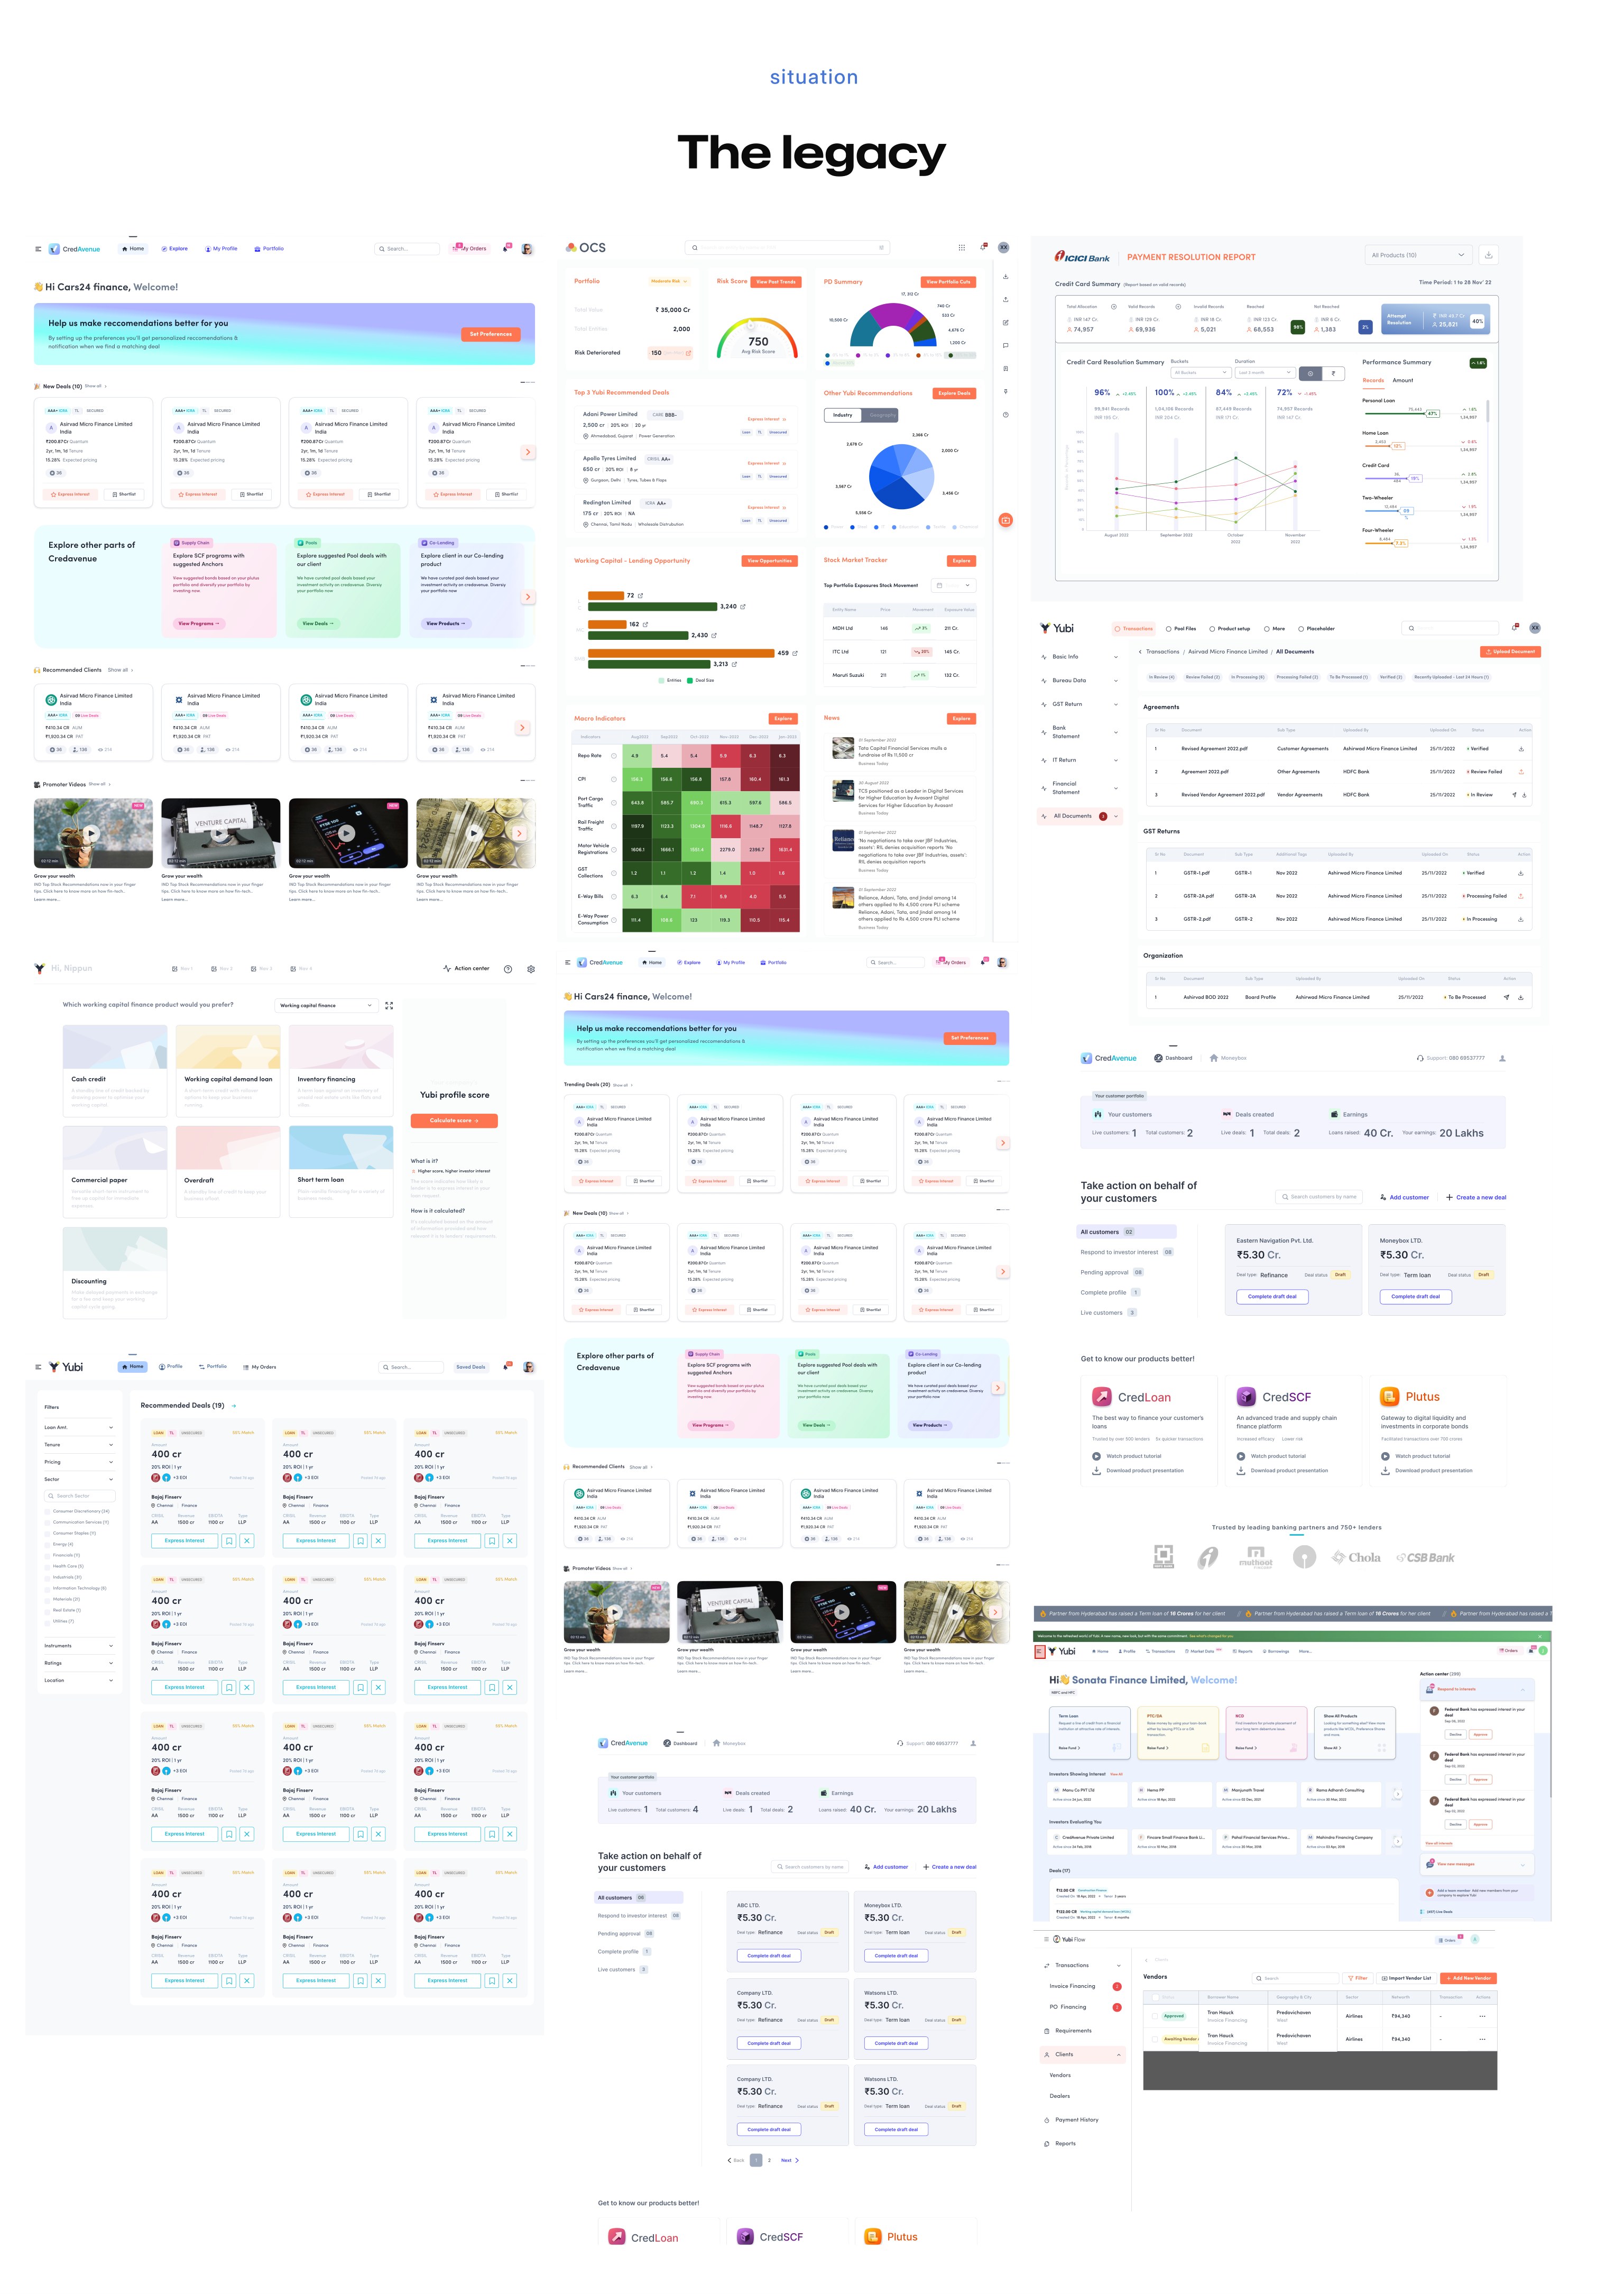The height and width of the screenshot is (2294, 1624).
Task: Download GSTR-1.pdf from GST Returns table
Action: pyautogui.click(x=1521, y=873)
